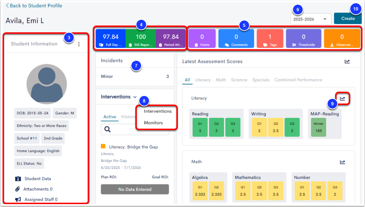Click the Attachments paperclip icon
The height and width of the screenshot is (207, 365).
click(18, 189)
